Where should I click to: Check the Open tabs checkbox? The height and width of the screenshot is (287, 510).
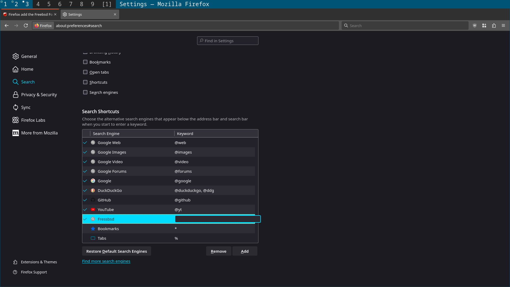[x=85, y=72]
